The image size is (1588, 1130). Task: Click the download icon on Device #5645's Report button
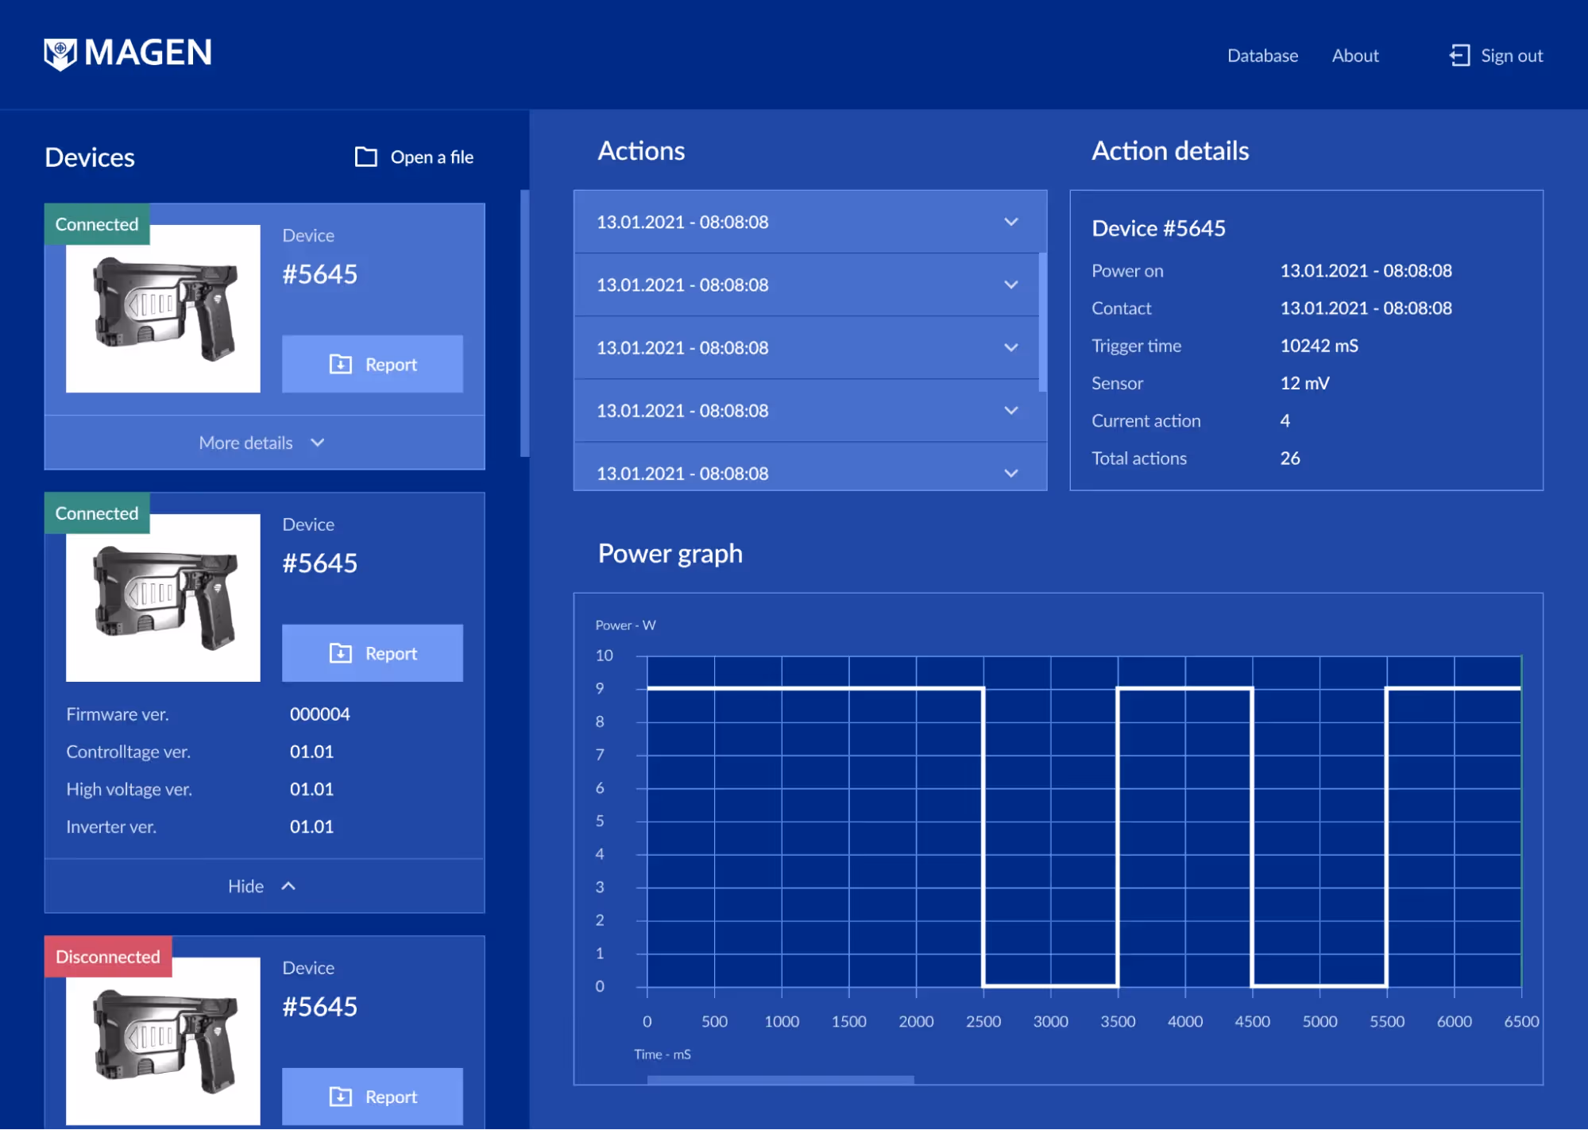point(340,364)
